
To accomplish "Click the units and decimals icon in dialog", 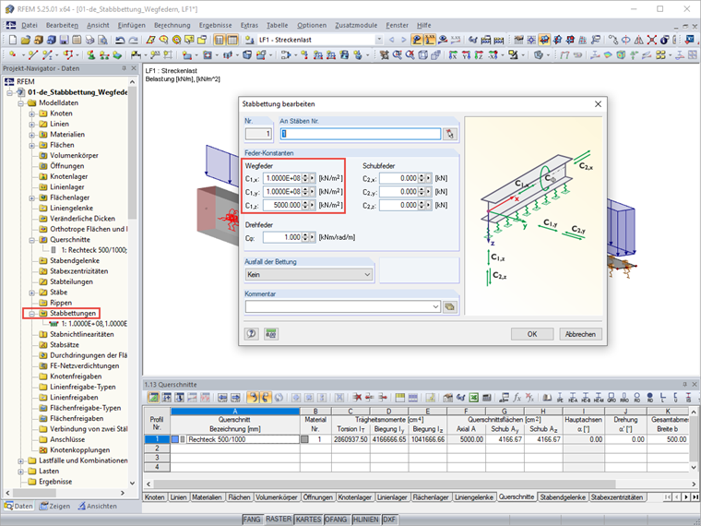I will coord(271,333).
